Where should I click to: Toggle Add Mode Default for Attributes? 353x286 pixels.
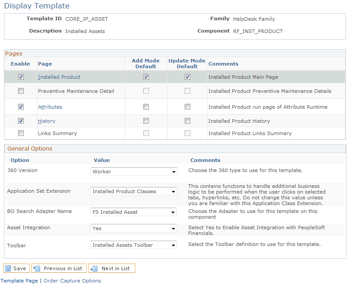click(146, 106)
